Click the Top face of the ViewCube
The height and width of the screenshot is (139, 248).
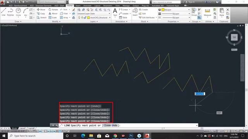[234, 37]
